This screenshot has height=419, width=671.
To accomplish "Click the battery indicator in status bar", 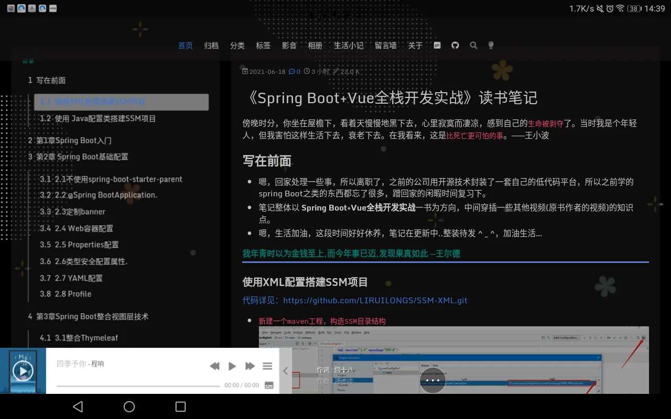I will 634,8.
